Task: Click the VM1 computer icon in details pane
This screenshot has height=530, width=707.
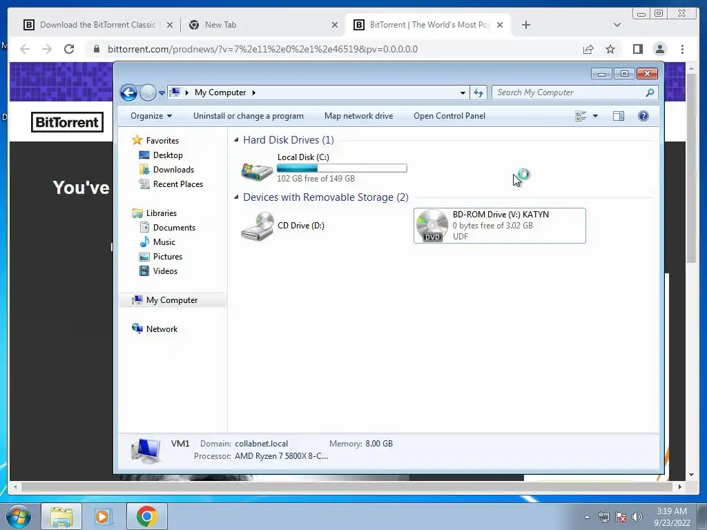Action: [x=146, y=451]
